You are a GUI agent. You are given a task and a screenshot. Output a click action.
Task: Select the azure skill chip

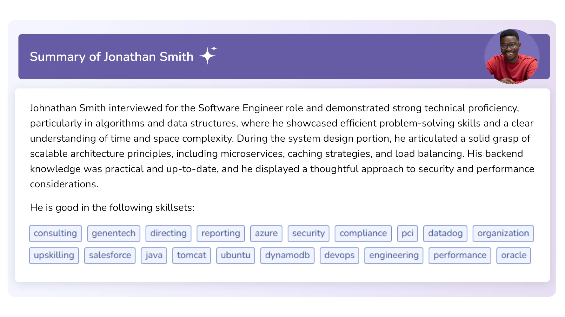coord(266,234)
